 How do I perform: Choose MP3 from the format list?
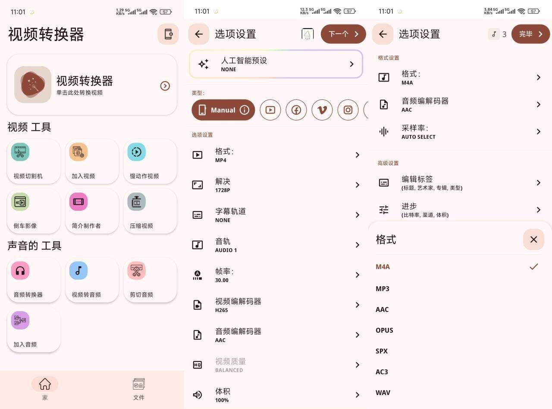[x=383, y=288]
